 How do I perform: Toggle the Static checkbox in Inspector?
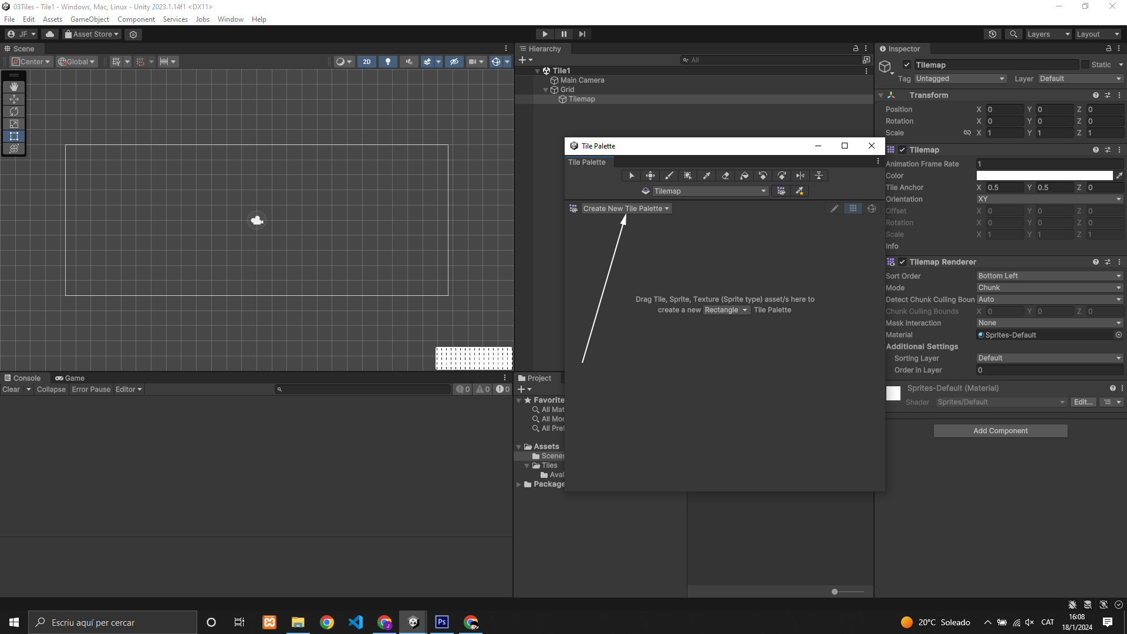pos(1085,65)
